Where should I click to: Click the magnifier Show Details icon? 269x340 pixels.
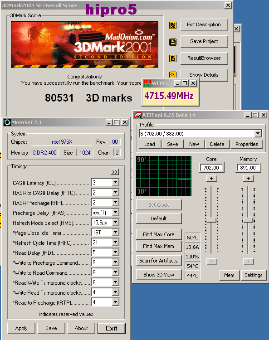pyautogui.click(x=173, y=75)
